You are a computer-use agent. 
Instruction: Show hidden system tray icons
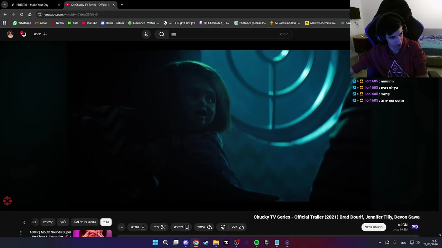[x=380, y=242]
